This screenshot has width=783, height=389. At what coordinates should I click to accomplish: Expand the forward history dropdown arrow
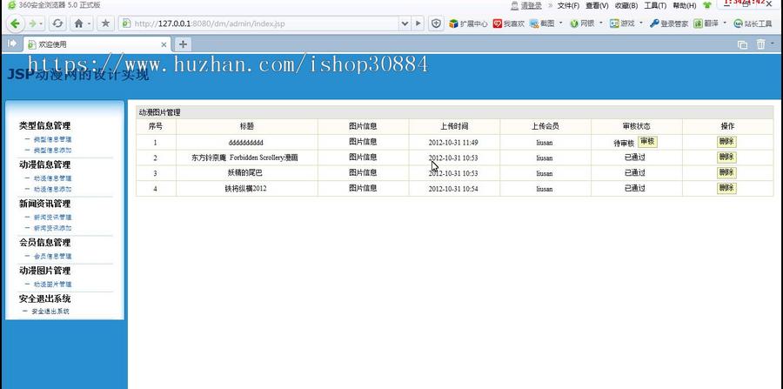click(x=41, y=23)
